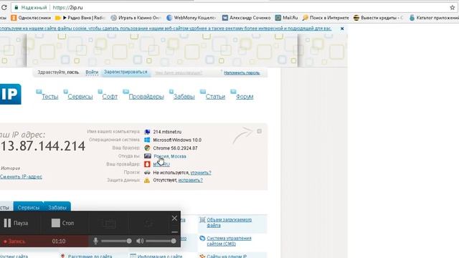Open the WebMoney Кошелёк bookmark
459x258 pixels.
pos(191,18)
